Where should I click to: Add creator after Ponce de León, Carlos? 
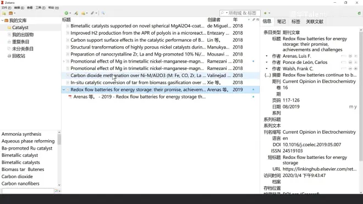pyautogui.click(x=356, y=62)
